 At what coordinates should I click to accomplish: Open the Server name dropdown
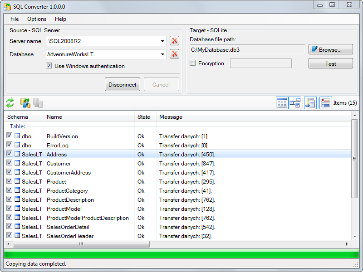(162, 41)
